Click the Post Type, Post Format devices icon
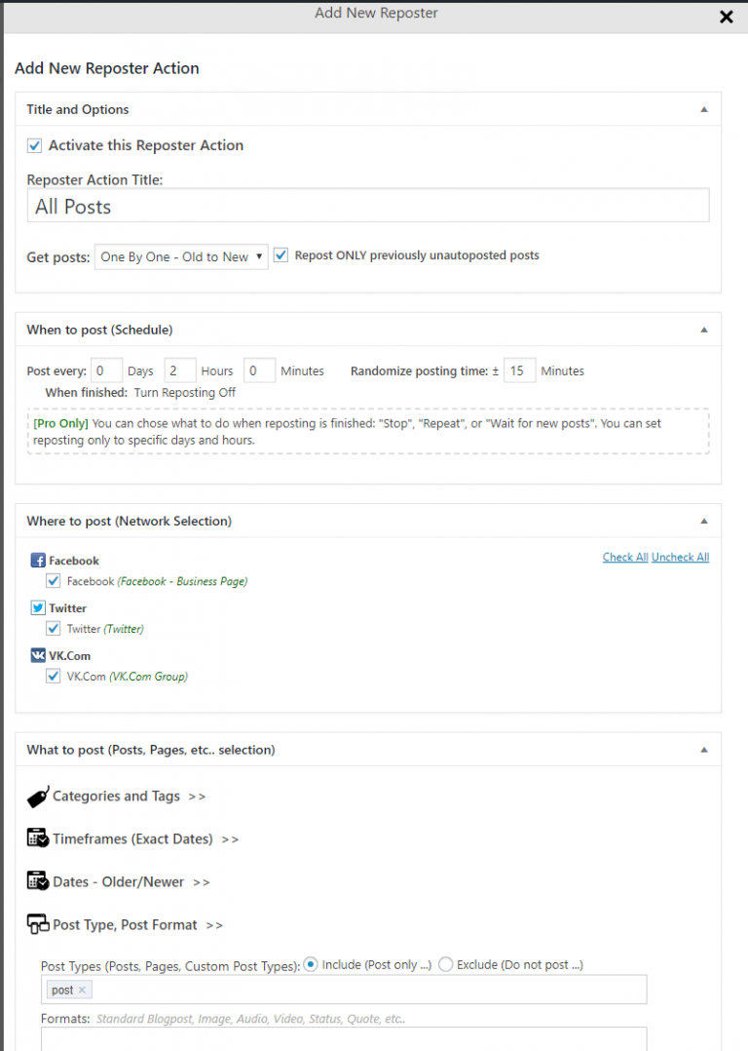The width and height of the screenshot is (748, 1051). pyautogui.click(x=38, y=924)
